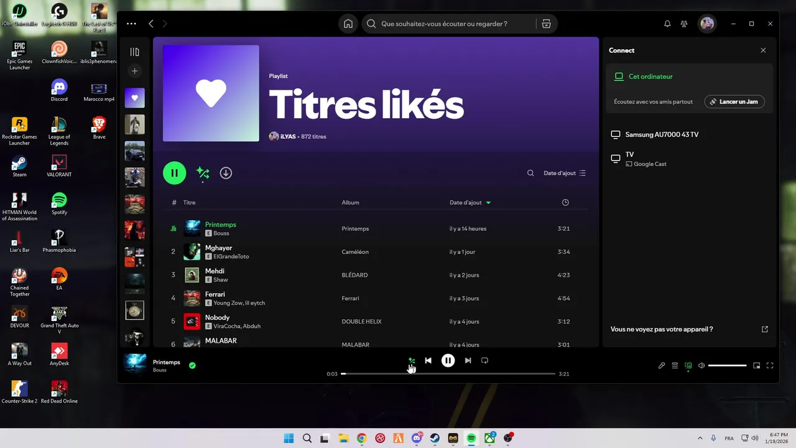Screen dimensions: 796x448
Task: Go to the Spotify Home page
Action: [348, 24]
